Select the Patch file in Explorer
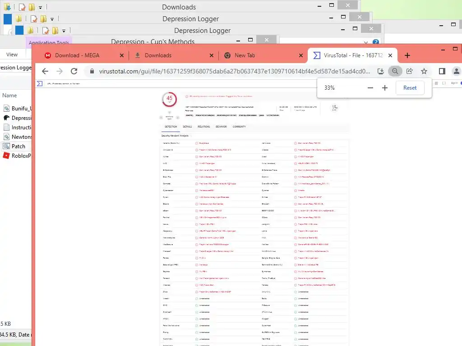 pyautogui.click(x=17, y=146)
